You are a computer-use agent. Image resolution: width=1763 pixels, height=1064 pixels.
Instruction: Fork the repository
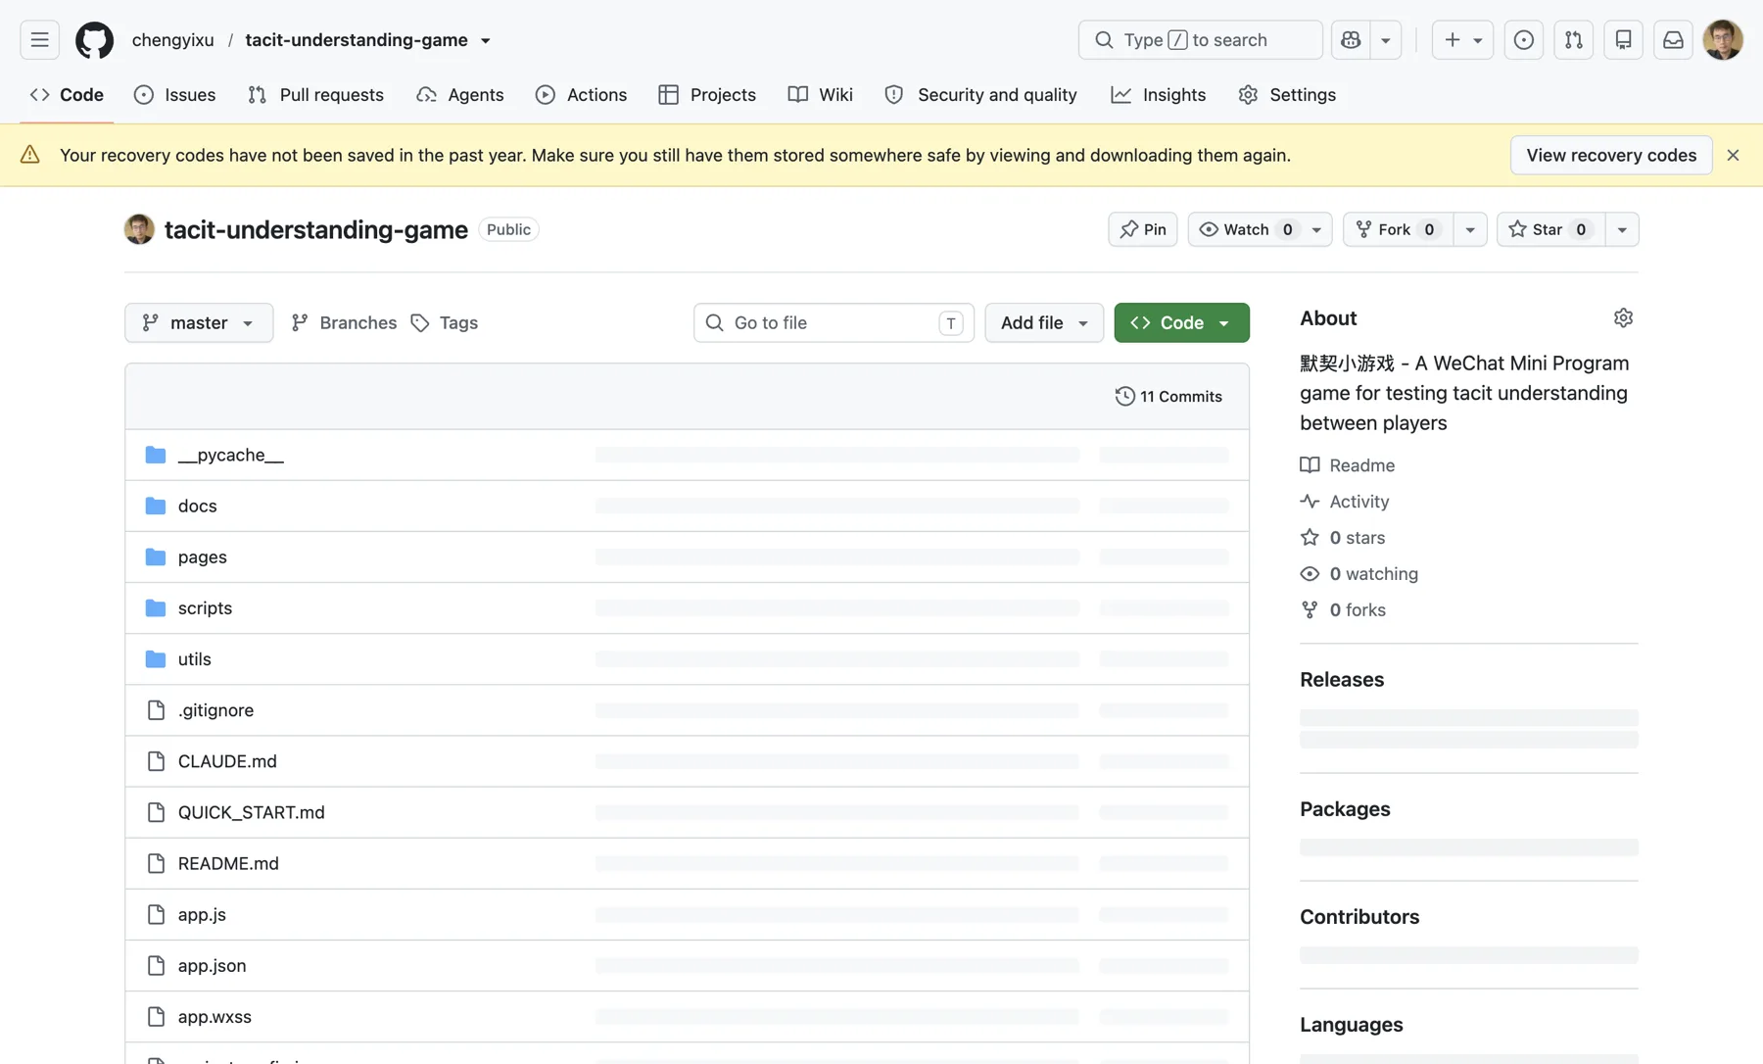[x=1399, y=229]
